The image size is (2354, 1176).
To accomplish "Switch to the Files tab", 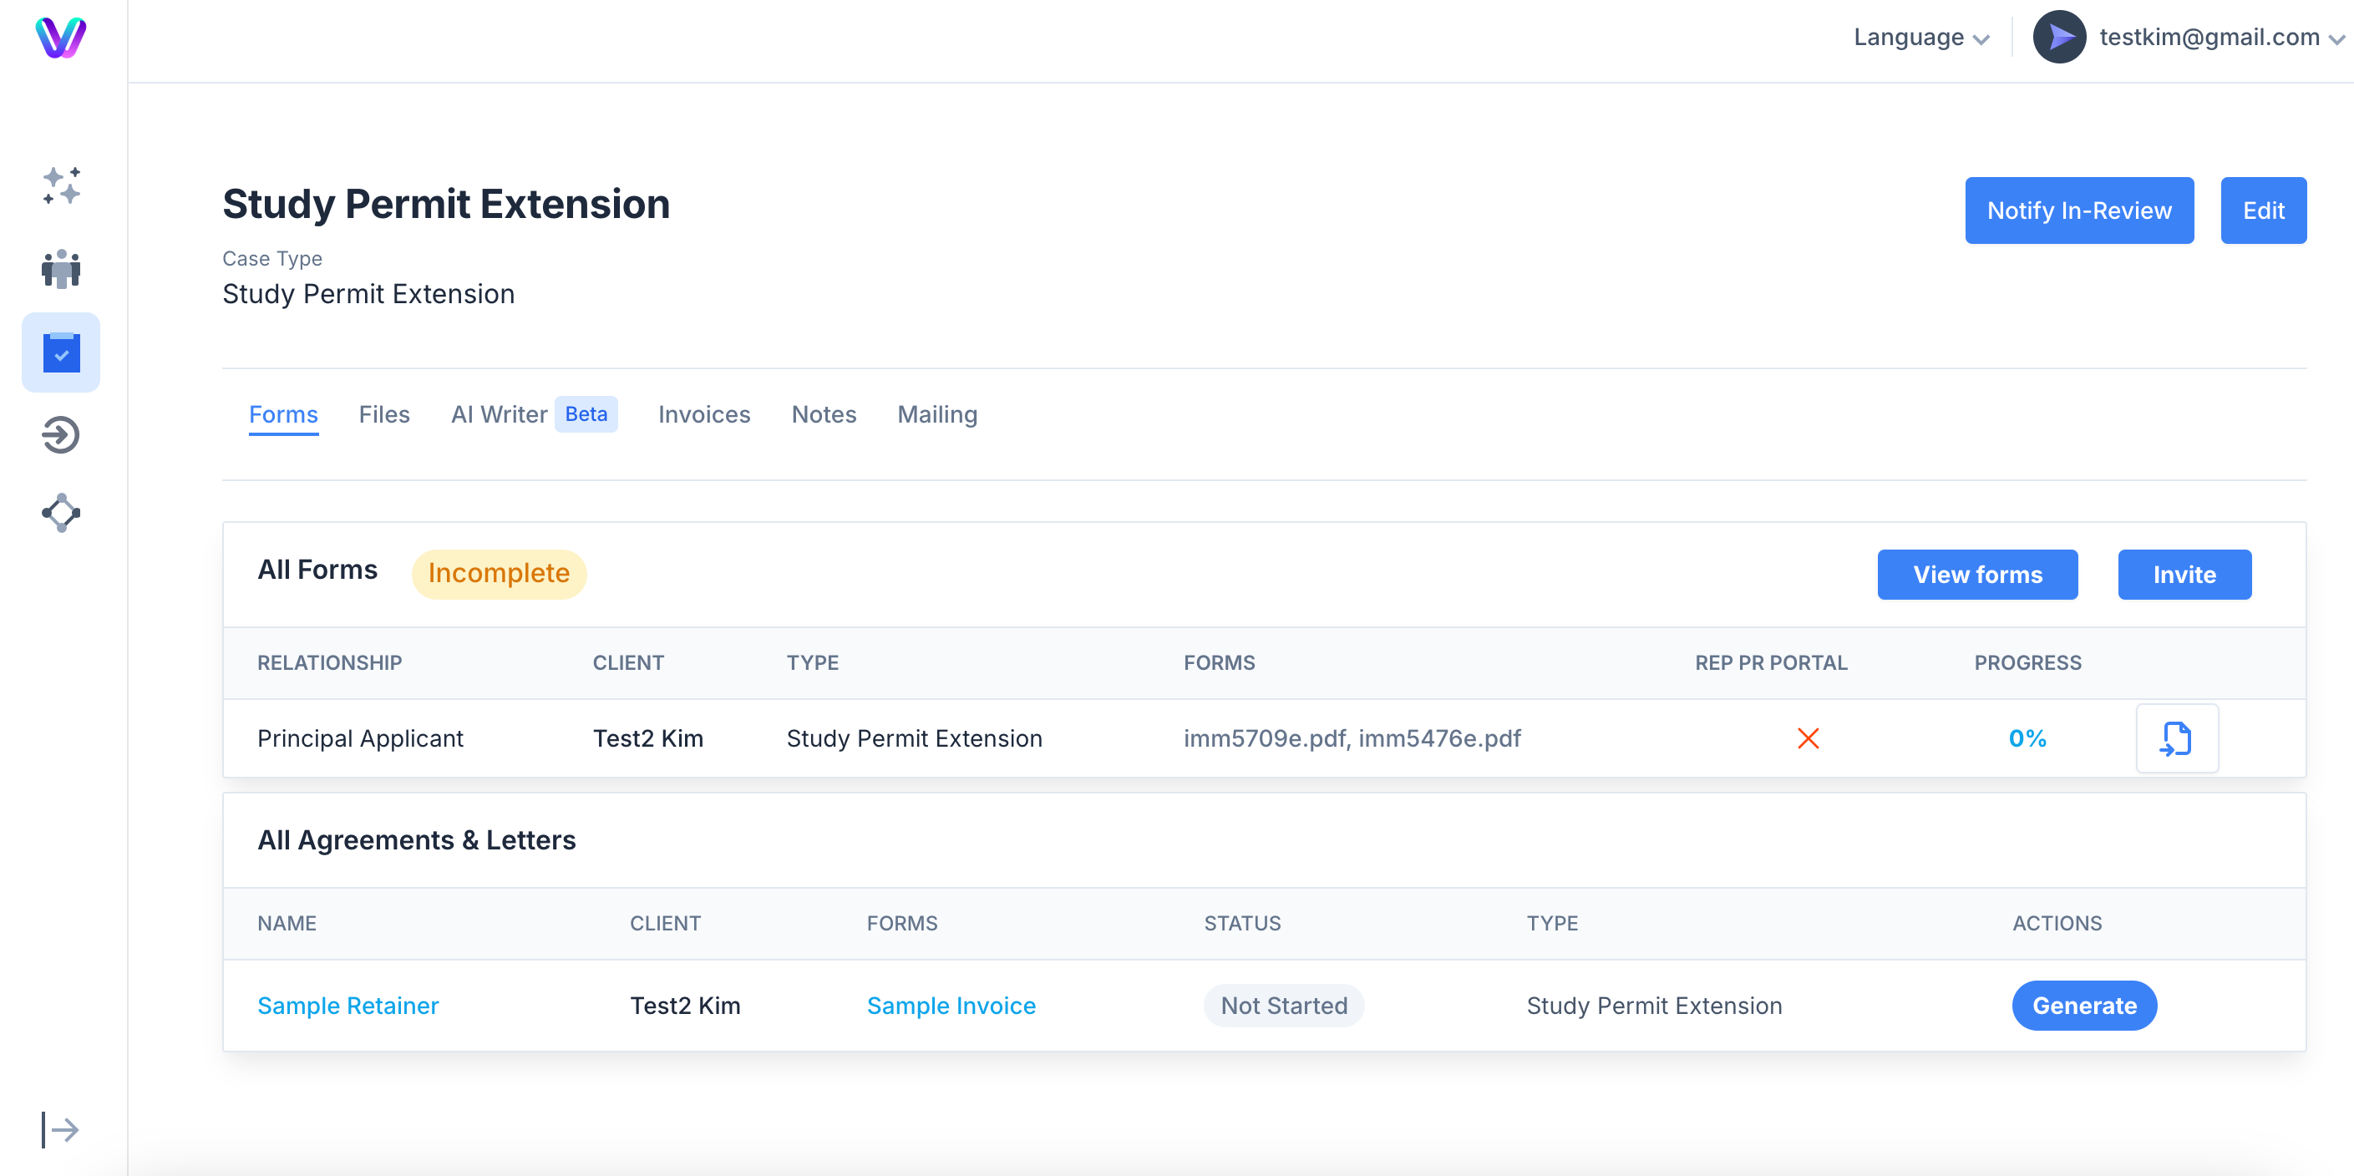I will pyautogui.click(x=383, y=415).
